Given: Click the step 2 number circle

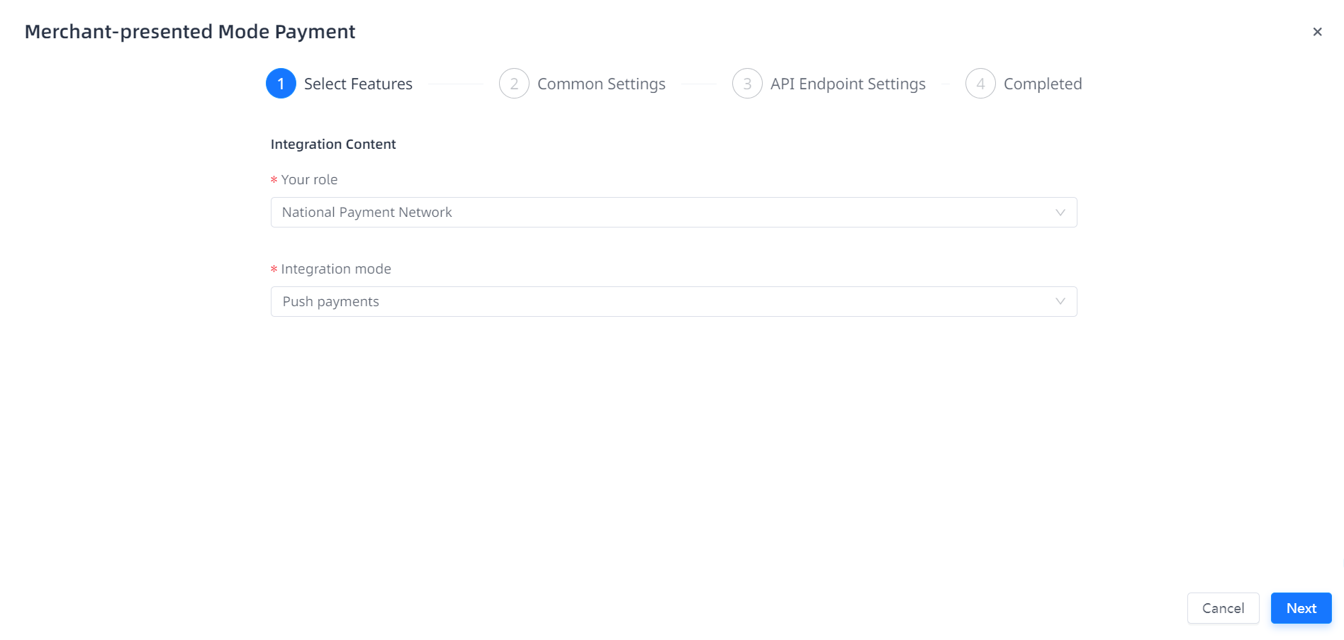Looking at the screenshot, I should coord(514,84).
